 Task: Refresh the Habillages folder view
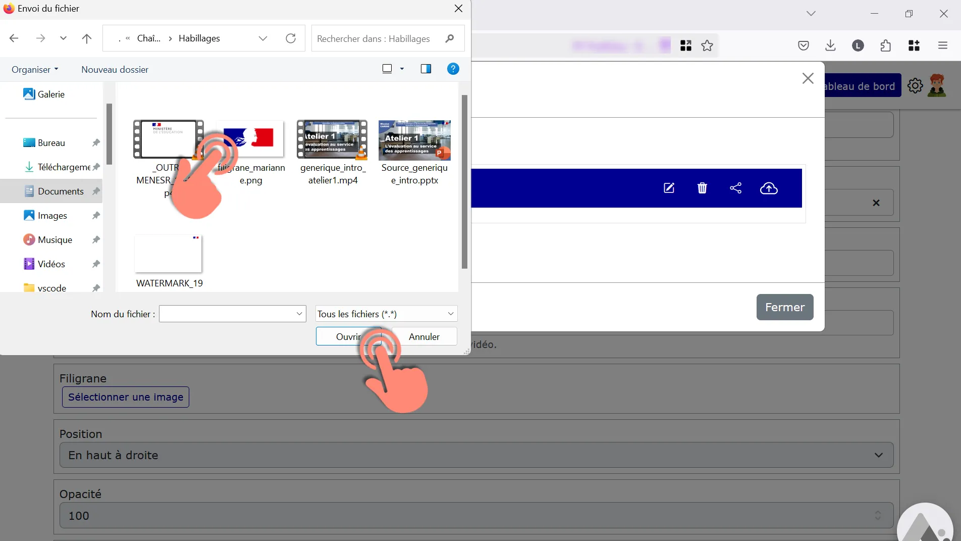tap(291, 38)
